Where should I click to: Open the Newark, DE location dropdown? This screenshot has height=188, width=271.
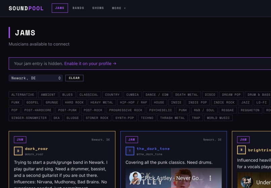pyautogui.click(x=36, y=78)
